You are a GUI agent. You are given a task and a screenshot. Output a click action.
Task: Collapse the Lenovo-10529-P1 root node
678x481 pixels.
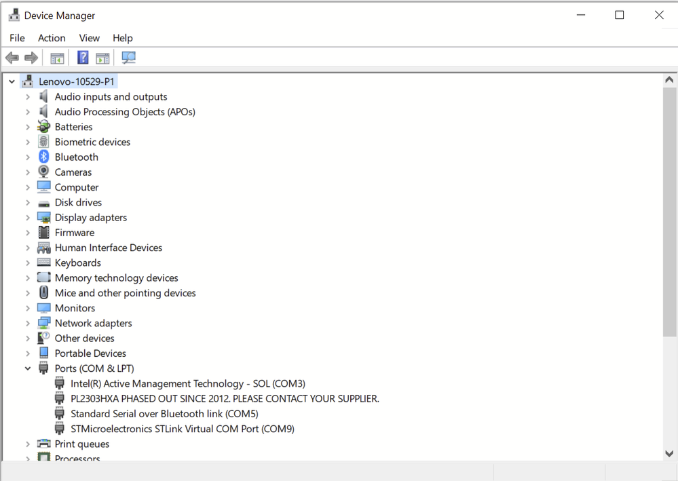click(x=12, y=81)
